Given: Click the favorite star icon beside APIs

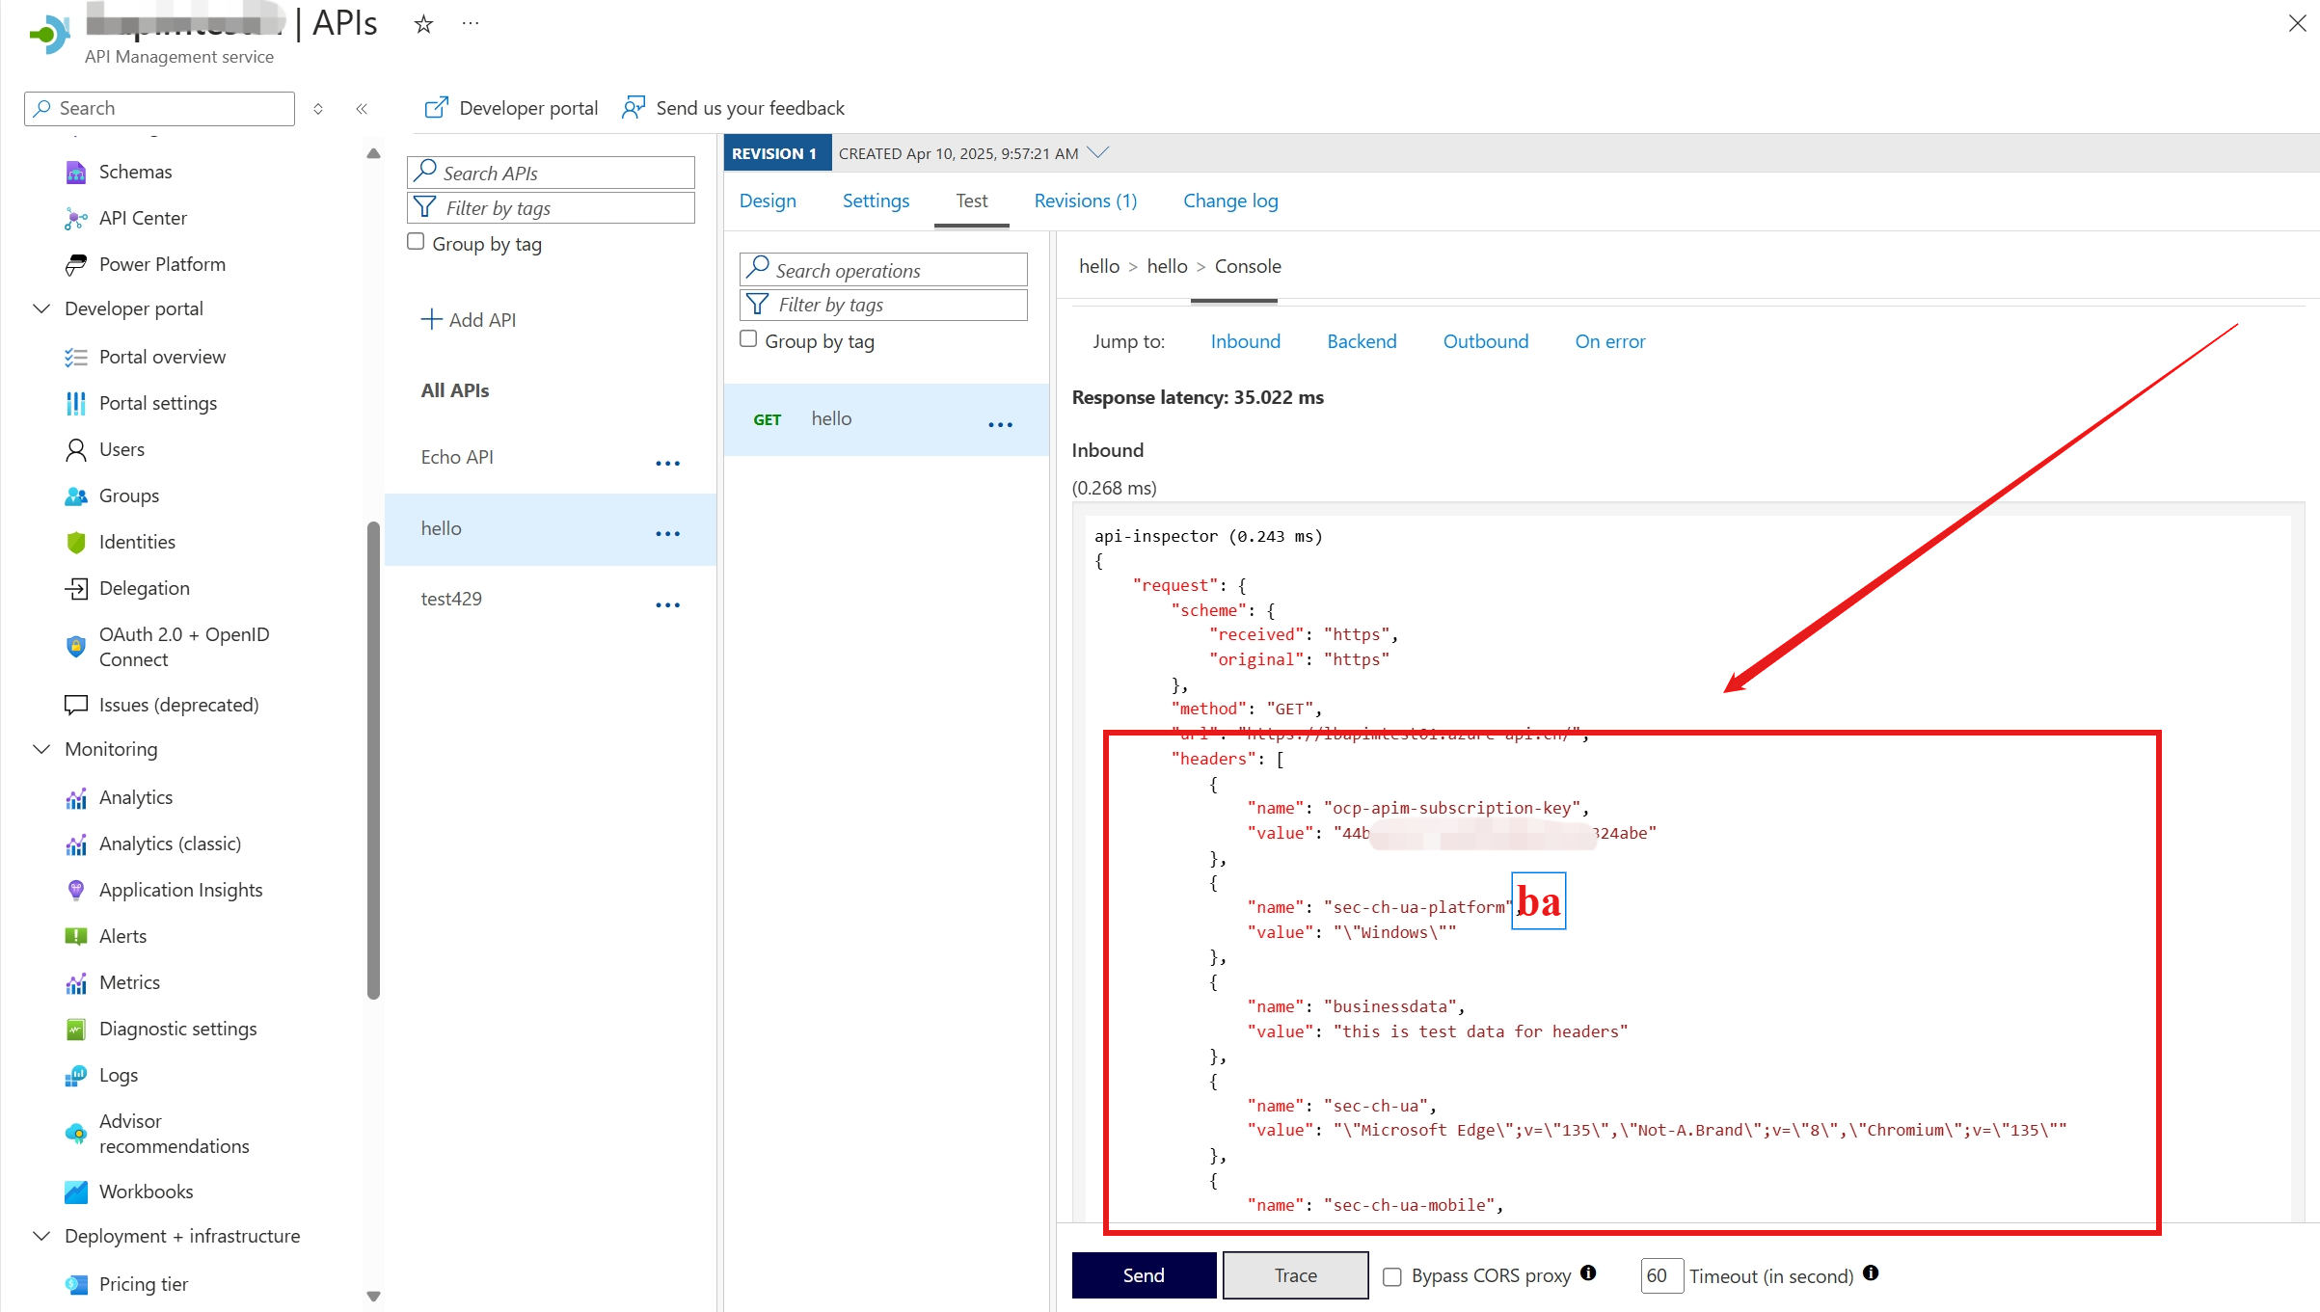Looking at the screenshot, I should 423,24.
